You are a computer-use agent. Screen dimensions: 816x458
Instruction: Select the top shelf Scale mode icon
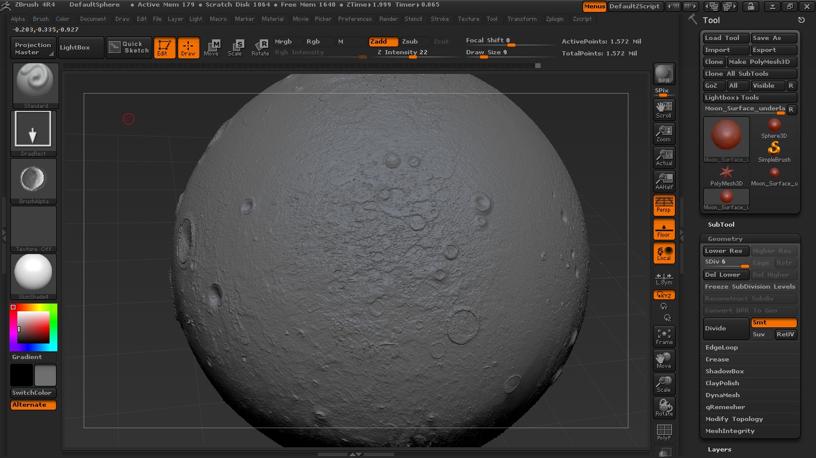[x=235, y=48]
